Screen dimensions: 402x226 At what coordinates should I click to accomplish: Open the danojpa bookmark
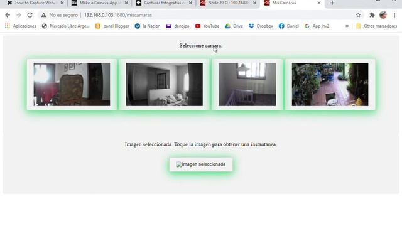pyautogui.click(x=178, y=26)
